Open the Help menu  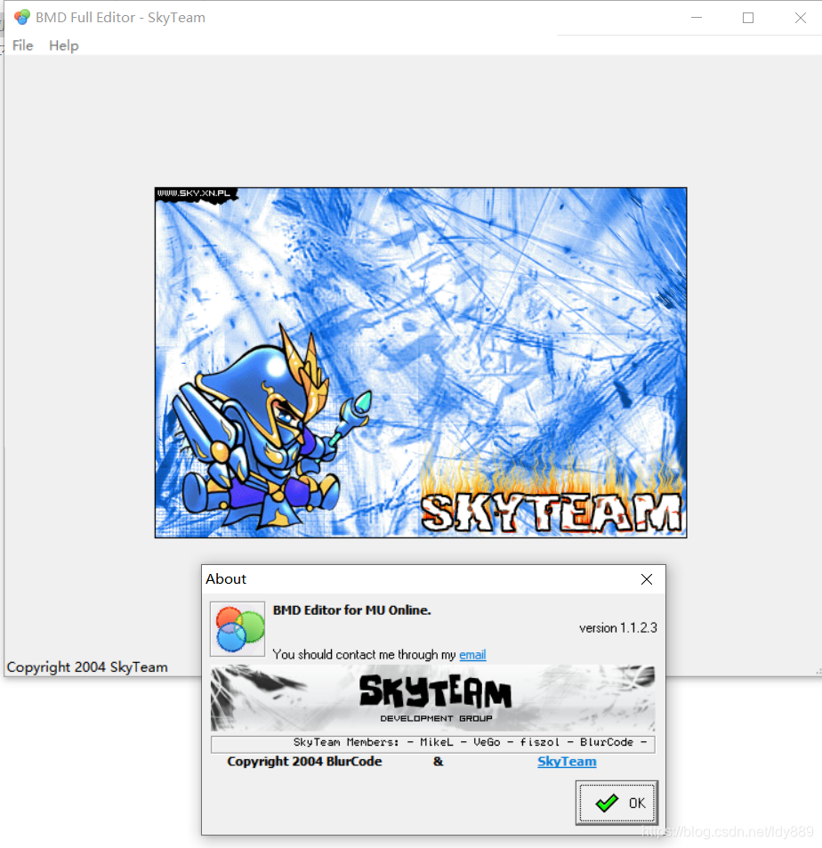tap(64, 45)
